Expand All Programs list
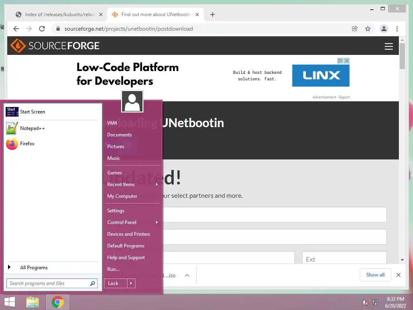Image resolution: width=413 pixels, height=310 pixels. [52, 268]
